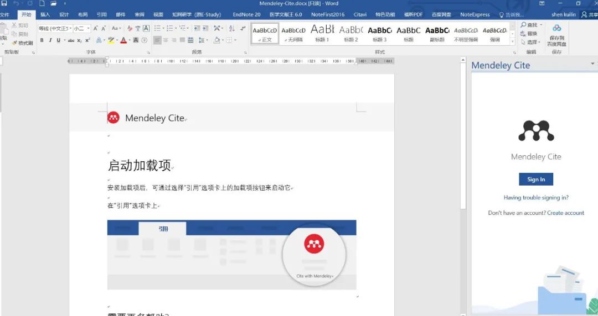This screenshot has height=316, width=598.
Task: Open the multilevel list dropdown
Action: click(188, 29)
